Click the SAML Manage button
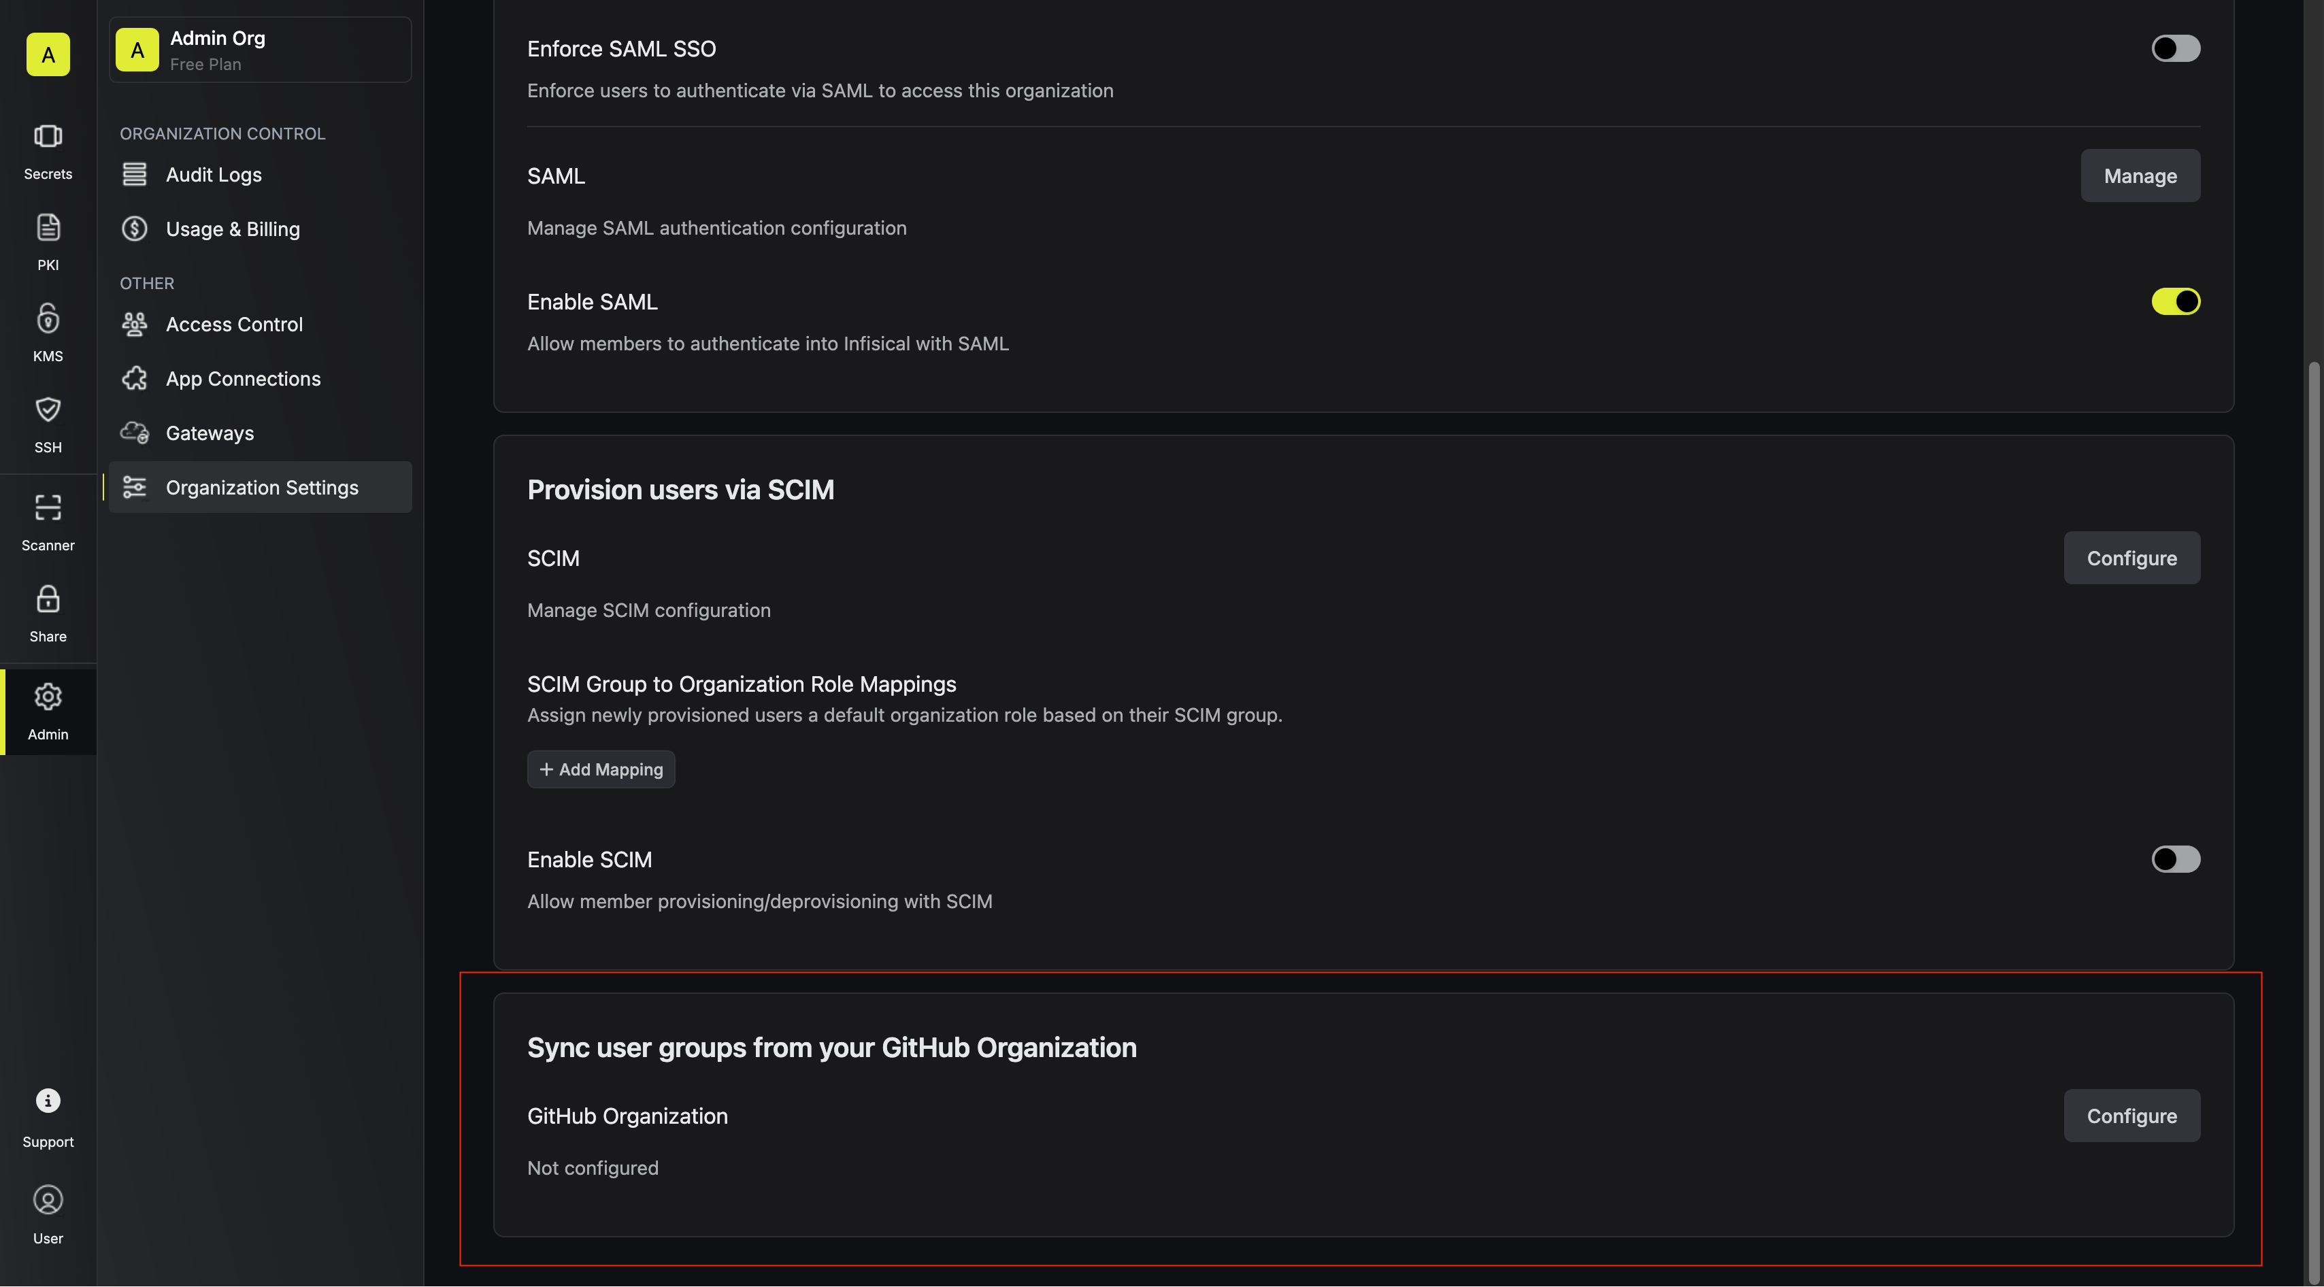The image size is (2324, 1287). [x=2140, y=175]
